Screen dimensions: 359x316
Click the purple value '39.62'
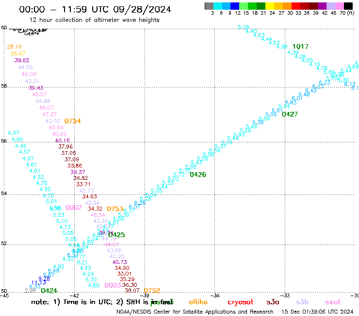tap(22, 60)
